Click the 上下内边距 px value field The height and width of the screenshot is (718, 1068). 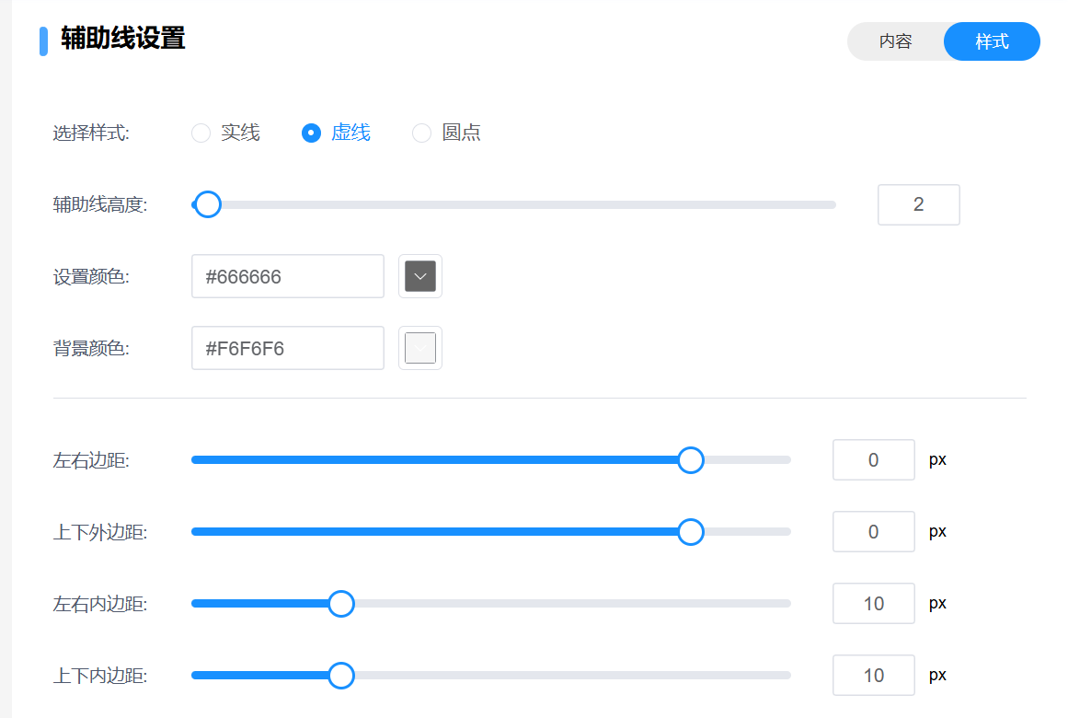point(873,676)
